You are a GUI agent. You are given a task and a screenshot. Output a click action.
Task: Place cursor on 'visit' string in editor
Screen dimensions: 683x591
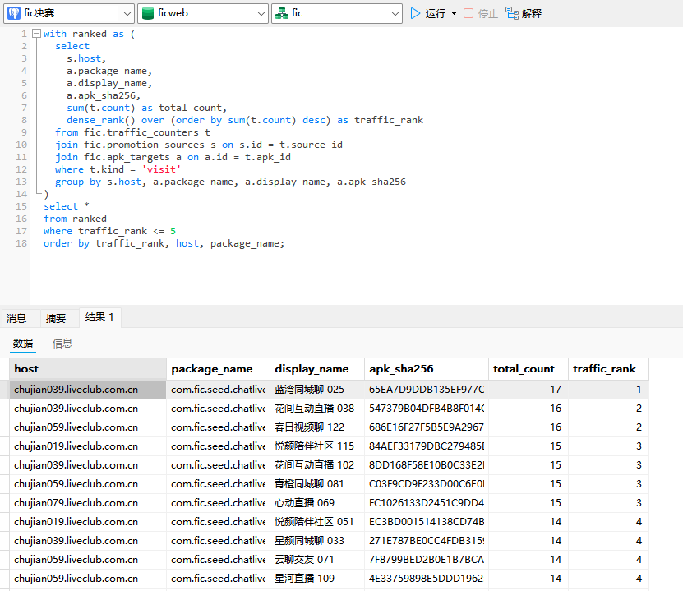[x=161, y=169]
